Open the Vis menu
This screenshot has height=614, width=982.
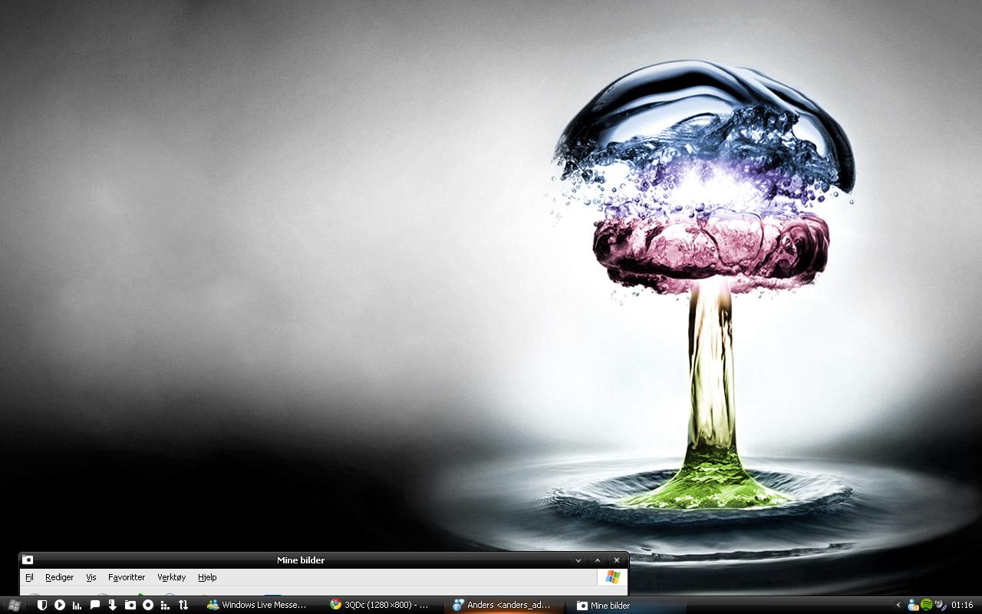91,577
